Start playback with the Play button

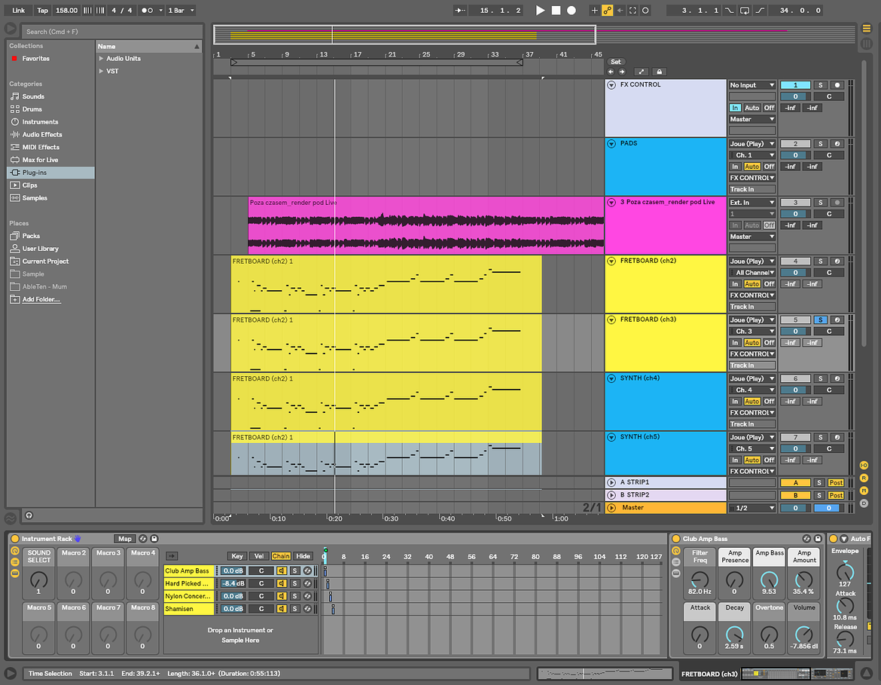540,10
